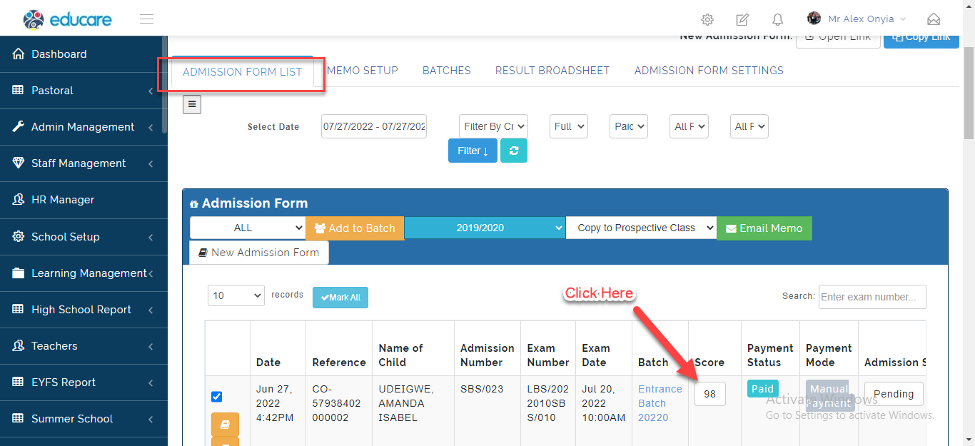Switch to Memo Setup tab
Screen dimensions: 975x446
(x=363, y=71)
